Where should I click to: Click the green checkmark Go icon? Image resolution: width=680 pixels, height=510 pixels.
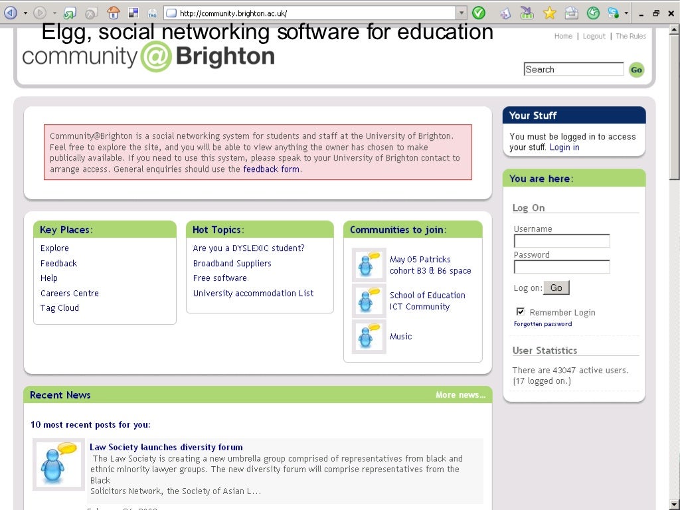479,13
